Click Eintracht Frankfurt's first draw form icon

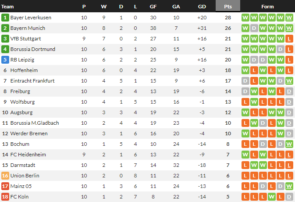coord(245,81)
